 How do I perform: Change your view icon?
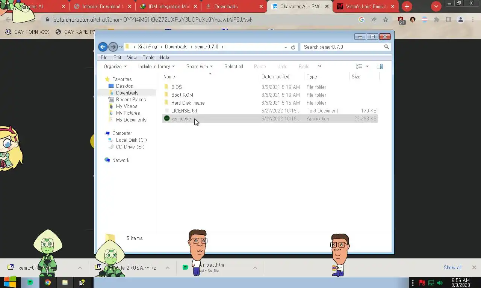point(359,66)
